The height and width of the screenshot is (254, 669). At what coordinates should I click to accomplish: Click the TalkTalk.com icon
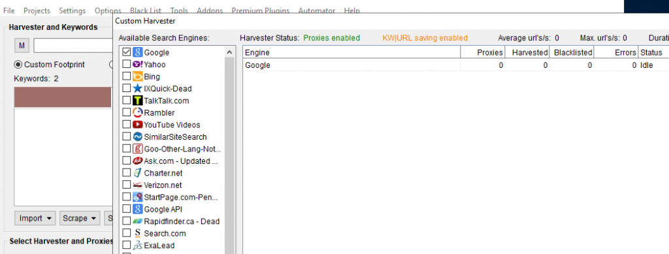[137, 101]
